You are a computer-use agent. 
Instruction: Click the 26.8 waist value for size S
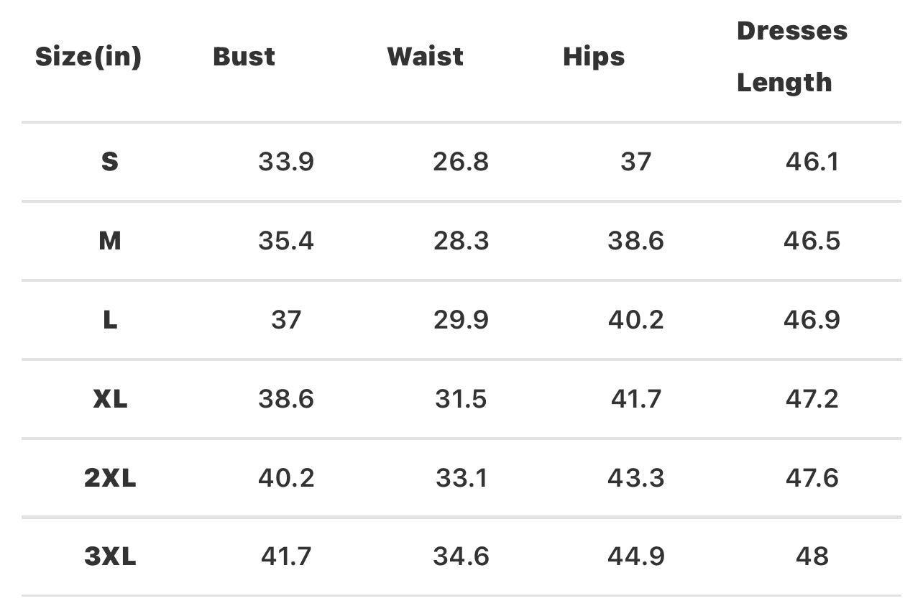(461, 162)
